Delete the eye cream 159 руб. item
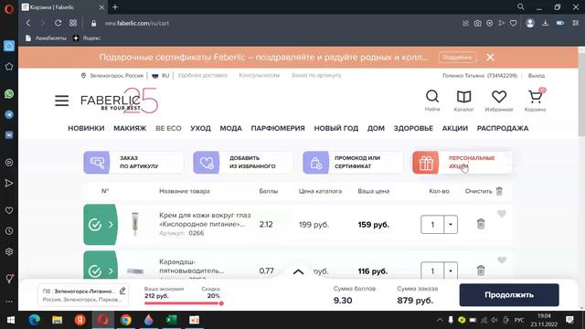 481,224
